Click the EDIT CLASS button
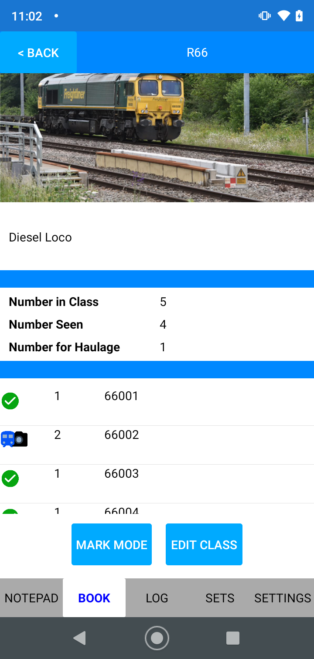314x659 pixels. [x=204, y=544]
